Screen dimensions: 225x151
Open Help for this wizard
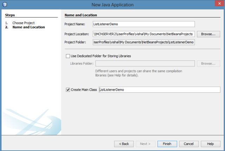[x=211, y=144]
